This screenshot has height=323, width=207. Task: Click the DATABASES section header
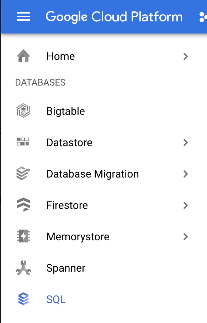[x=40, y=82]
